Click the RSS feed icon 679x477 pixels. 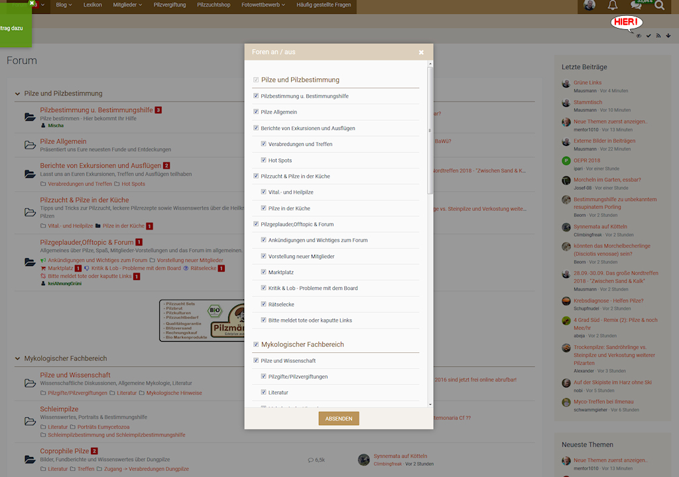pos(658,36)
